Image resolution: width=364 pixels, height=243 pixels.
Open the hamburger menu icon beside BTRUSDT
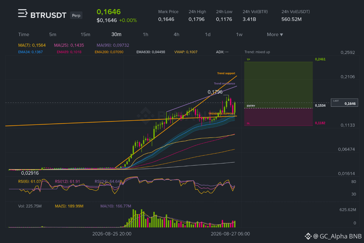(x=23, y=13)
